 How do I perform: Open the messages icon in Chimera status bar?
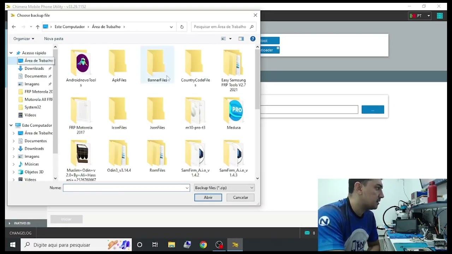coord(307,233)
